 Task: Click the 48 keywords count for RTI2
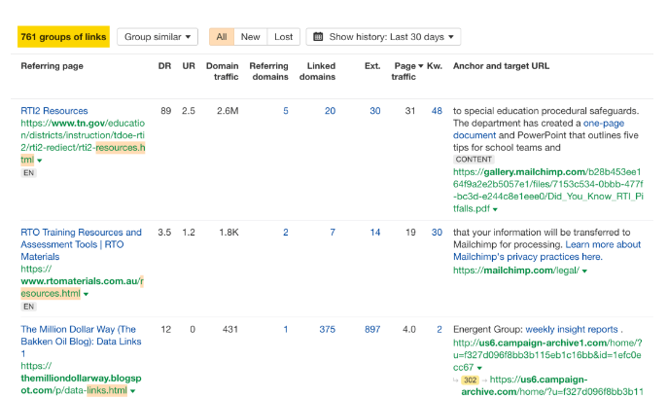(437, 111)
